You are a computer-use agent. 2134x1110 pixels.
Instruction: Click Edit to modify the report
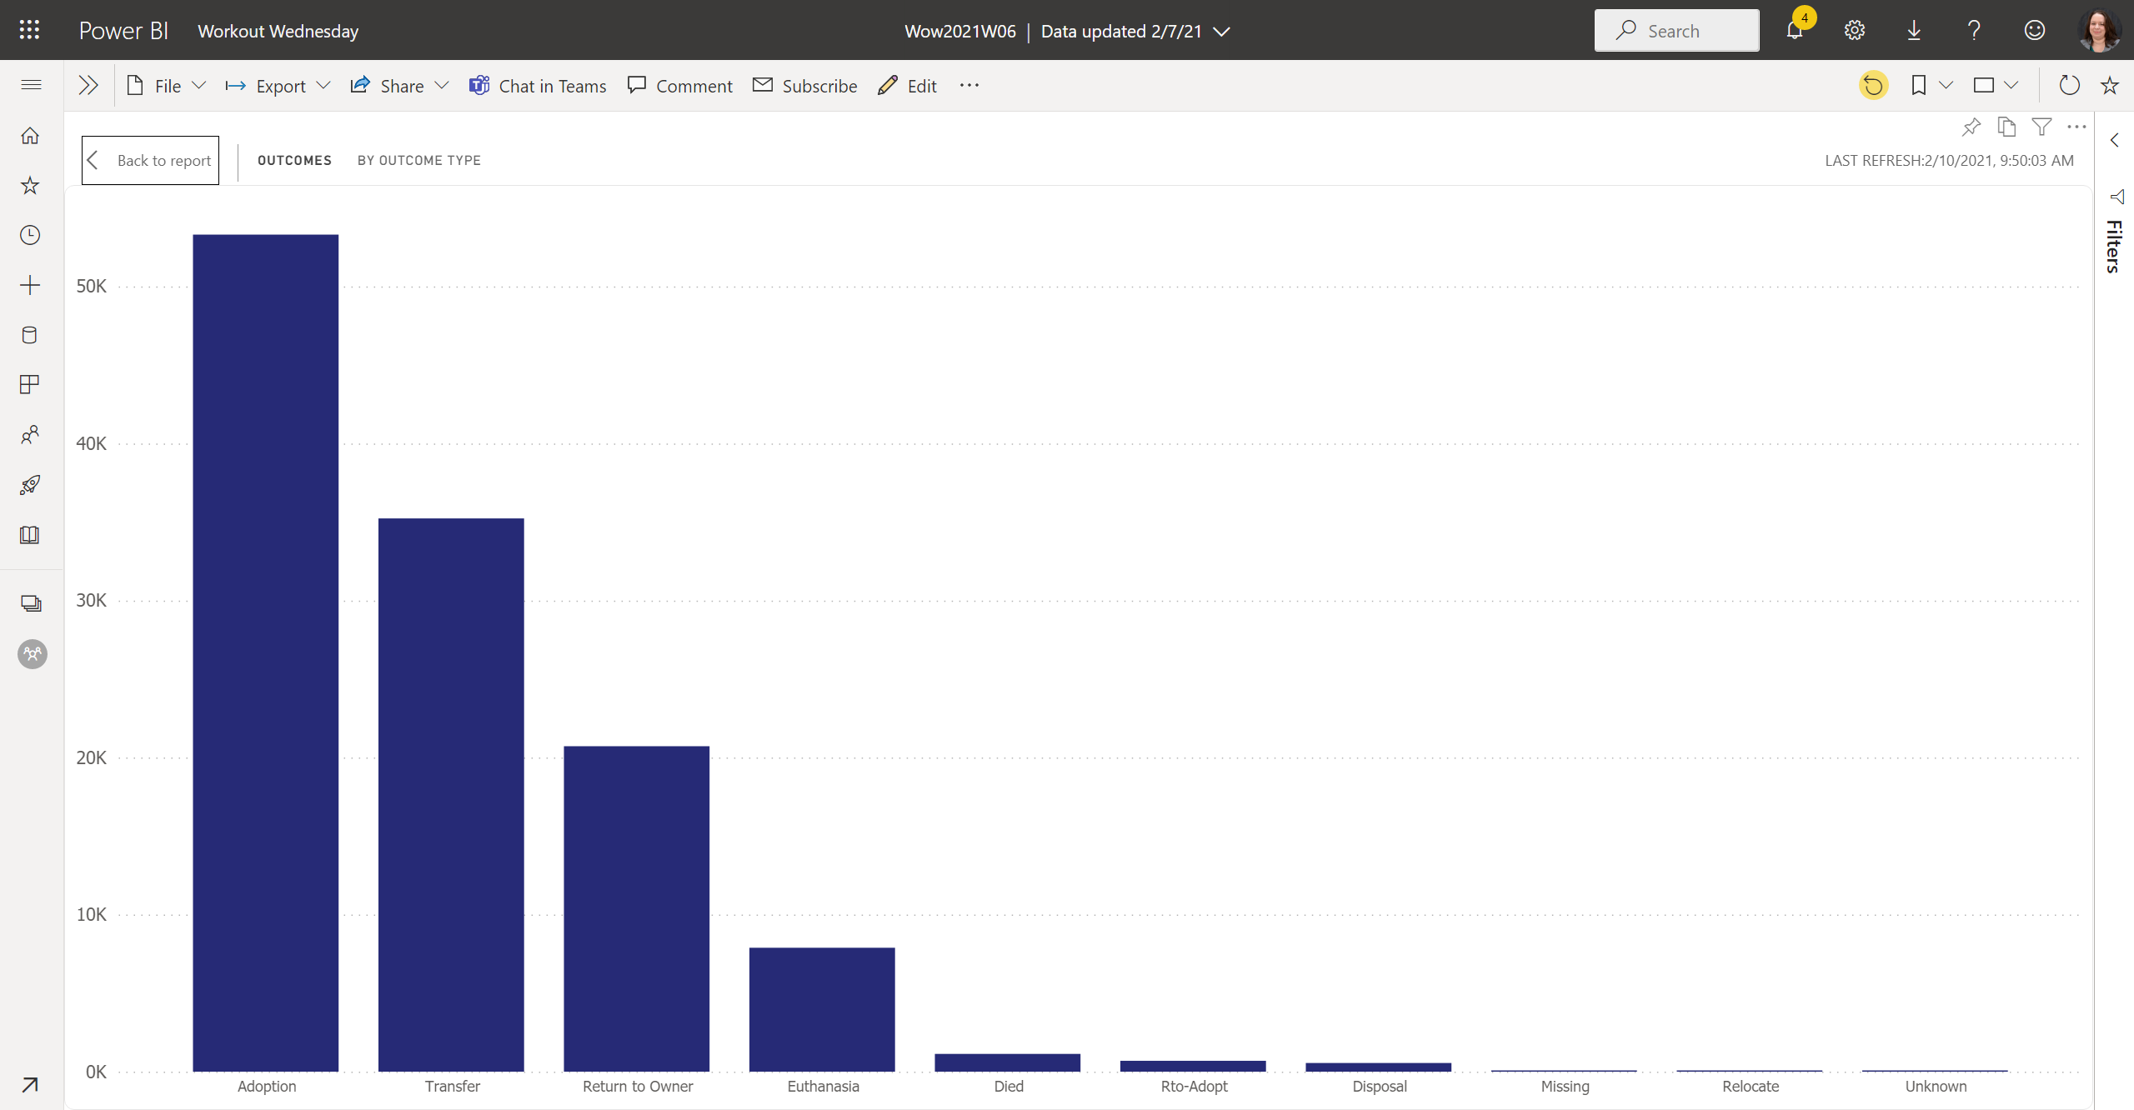point(907,85)
